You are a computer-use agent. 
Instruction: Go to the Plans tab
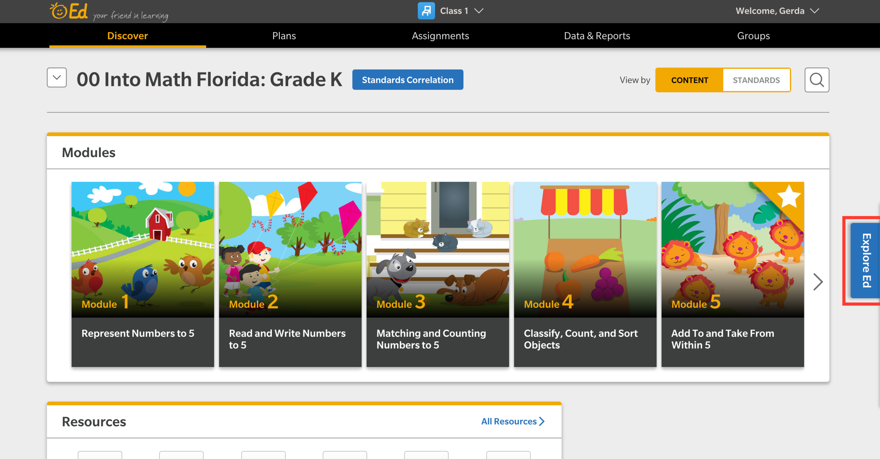tap(284, 36)
